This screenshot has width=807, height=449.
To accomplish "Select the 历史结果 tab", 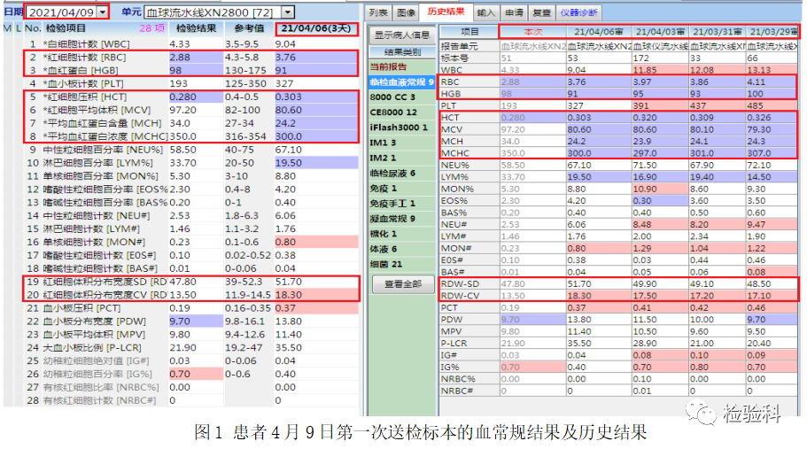I will (446, 12).
